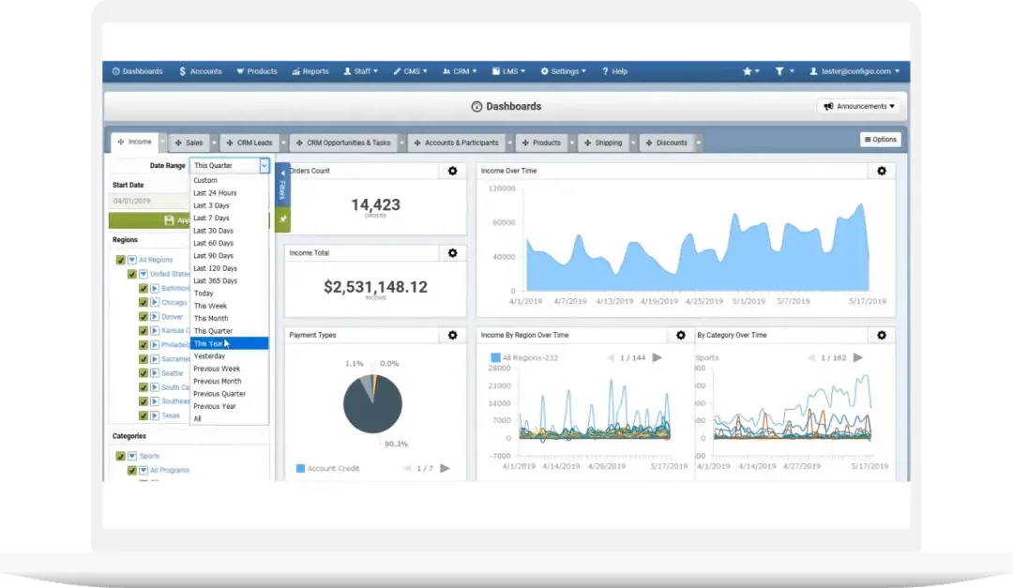Image resolution: width=1013 pixels, height=588 pixels.
Task: Open the Reports menu in top navigation
Action: coord(310,71)
